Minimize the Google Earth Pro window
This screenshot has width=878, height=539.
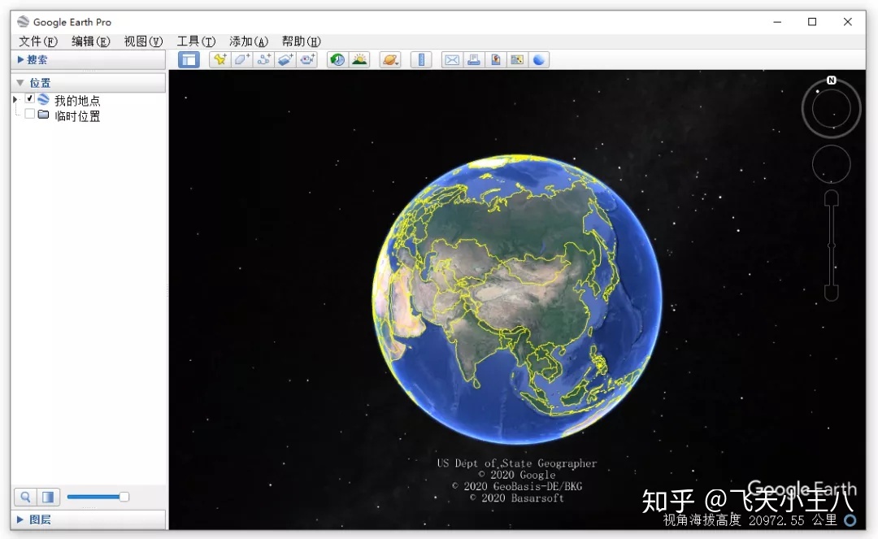click(x=777, y=22)
